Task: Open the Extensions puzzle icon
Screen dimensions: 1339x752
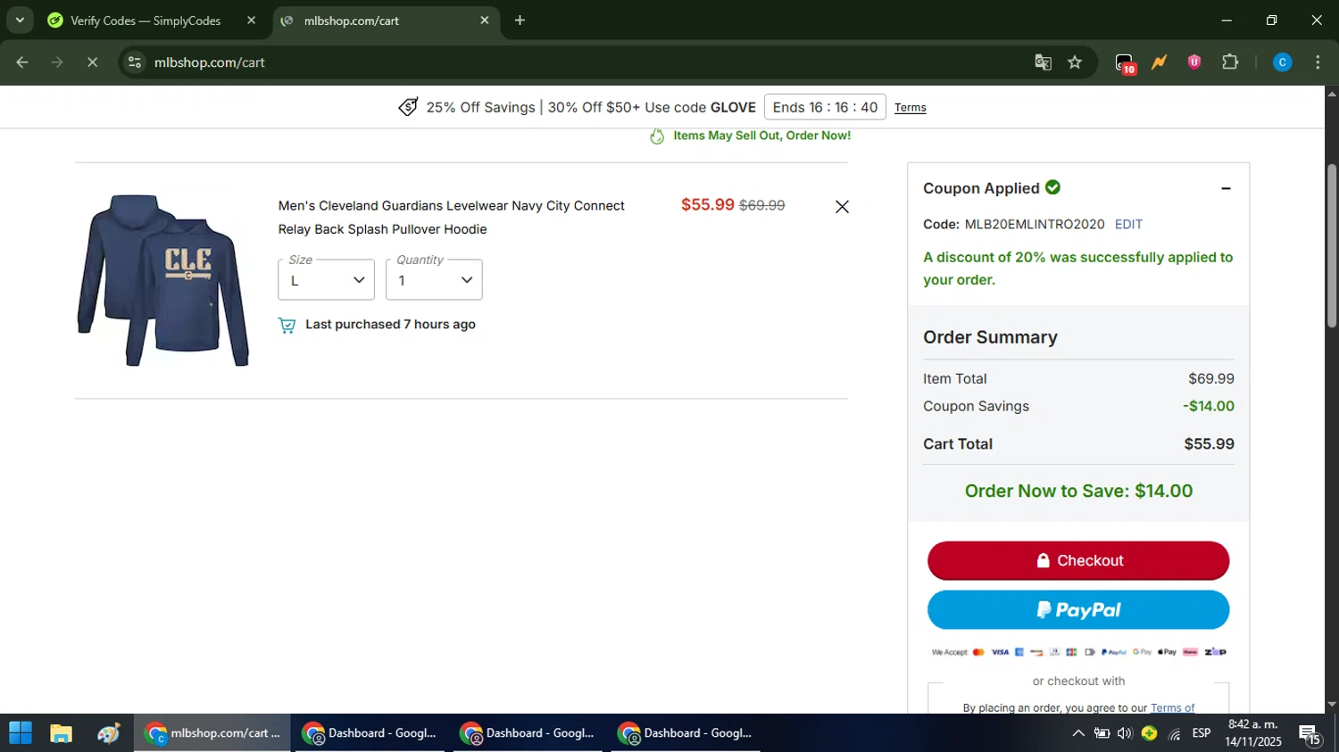Action: (1230, 62)
